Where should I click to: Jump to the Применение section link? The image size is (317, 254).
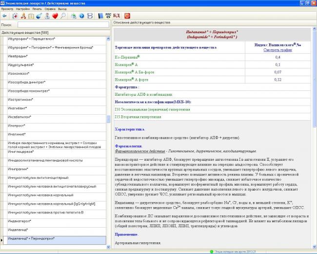click(x=126, y=234)
